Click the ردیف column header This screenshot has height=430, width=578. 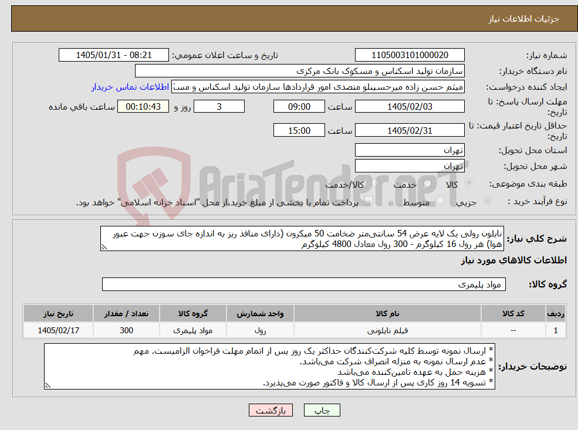(x=556, y=314)
